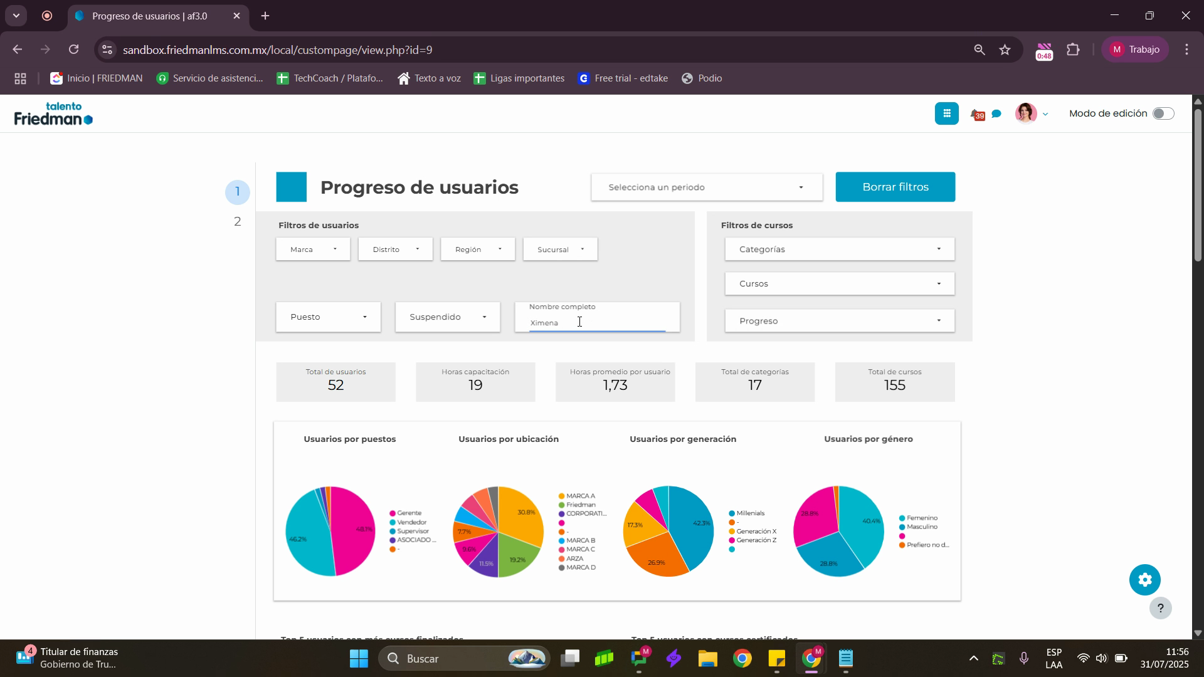
Task: Expand the Selecciona un periodo dropdown
Action: 706,187
